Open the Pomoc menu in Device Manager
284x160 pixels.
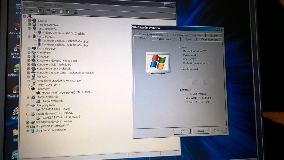59,5
